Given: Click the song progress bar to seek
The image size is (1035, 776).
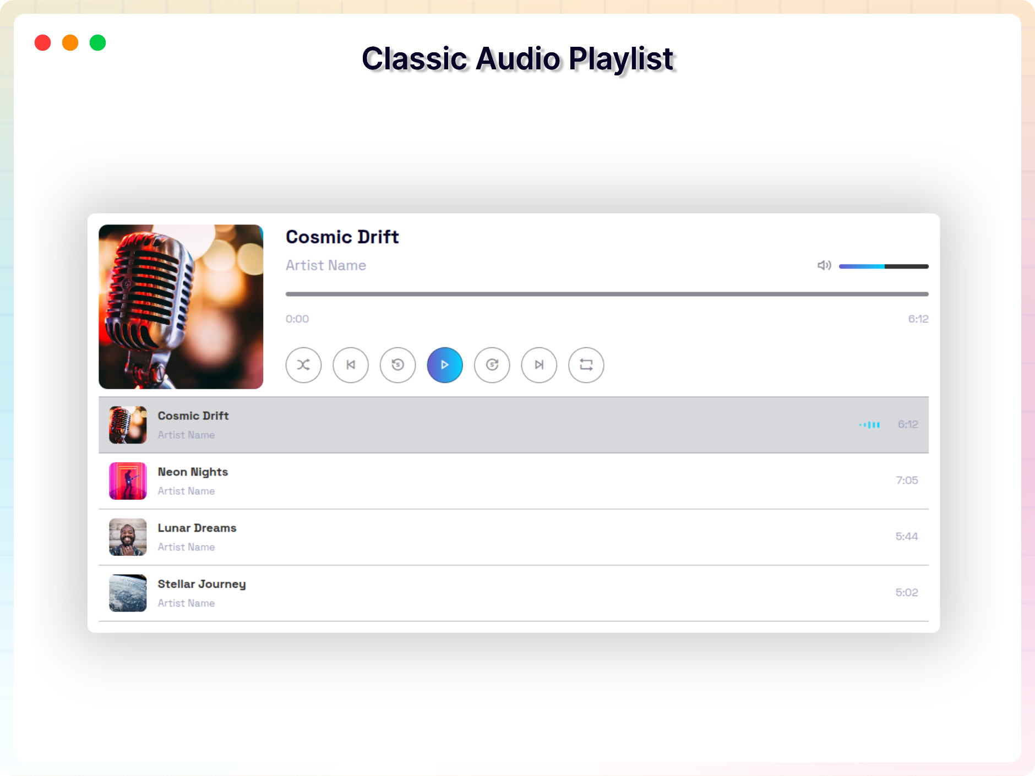Looking at the screenshot, I should pyautogui.click(x=606, y=294).
